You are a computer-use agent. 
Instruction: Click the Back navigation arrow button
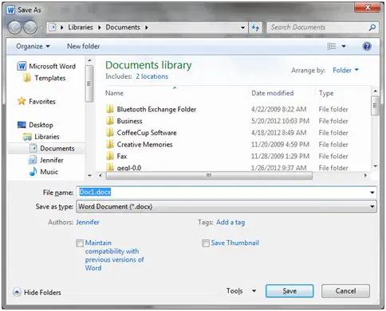pyautogui.click(x=14, y=27)
